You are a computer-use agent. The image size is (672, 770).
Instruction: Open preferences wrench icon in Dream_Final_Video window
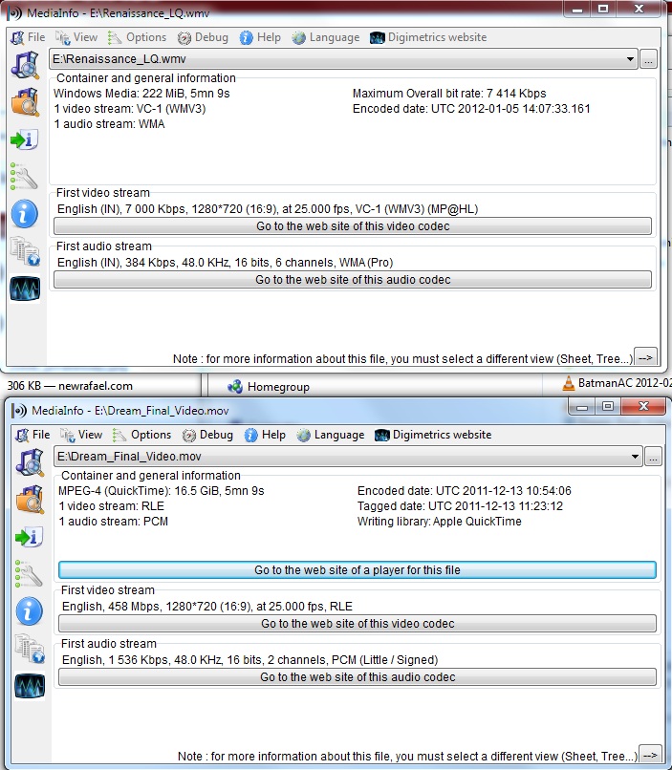click(x=29, y=574)
